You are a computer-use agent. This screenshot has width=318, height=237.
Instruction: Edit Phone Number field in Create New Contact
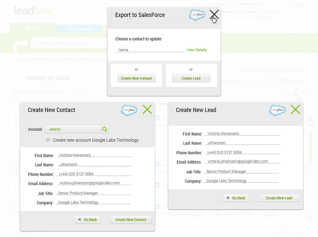pyautogui.click(x=94, y=174)
